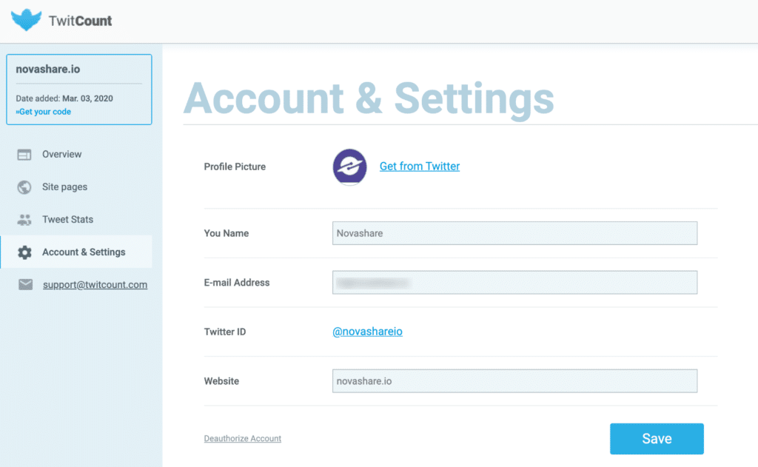Click the support@twitcount.com email link
This screenshot has width=758, height=467.
[x=95, y=285]
